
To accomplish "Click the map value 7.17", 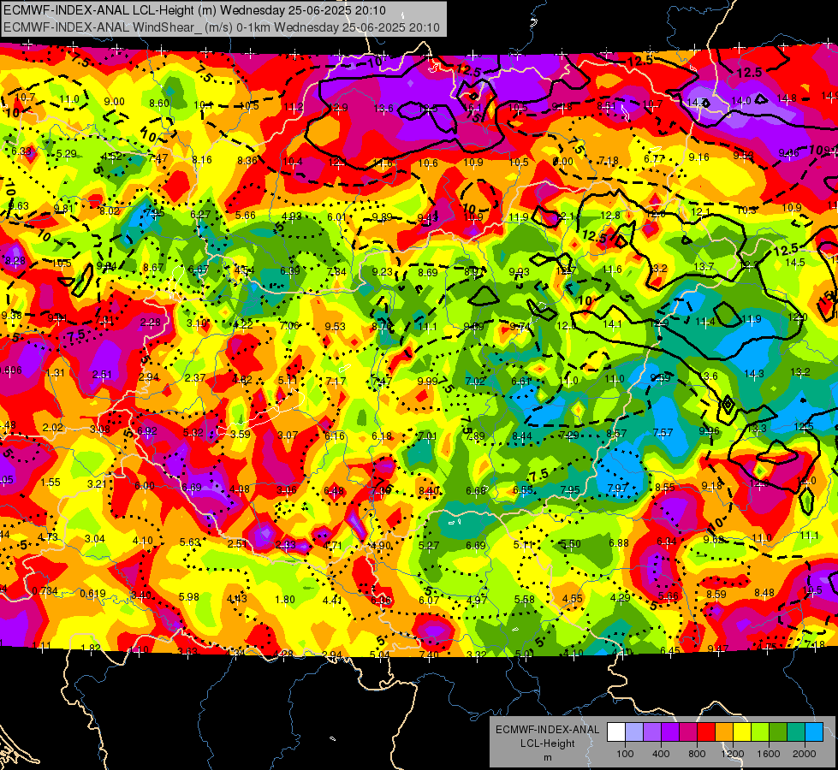I will (336, 382).
